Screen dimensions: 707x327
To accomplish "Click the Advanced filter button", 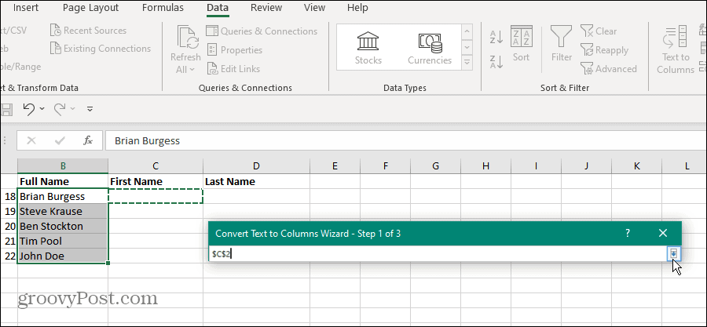I will pos(609,69).
